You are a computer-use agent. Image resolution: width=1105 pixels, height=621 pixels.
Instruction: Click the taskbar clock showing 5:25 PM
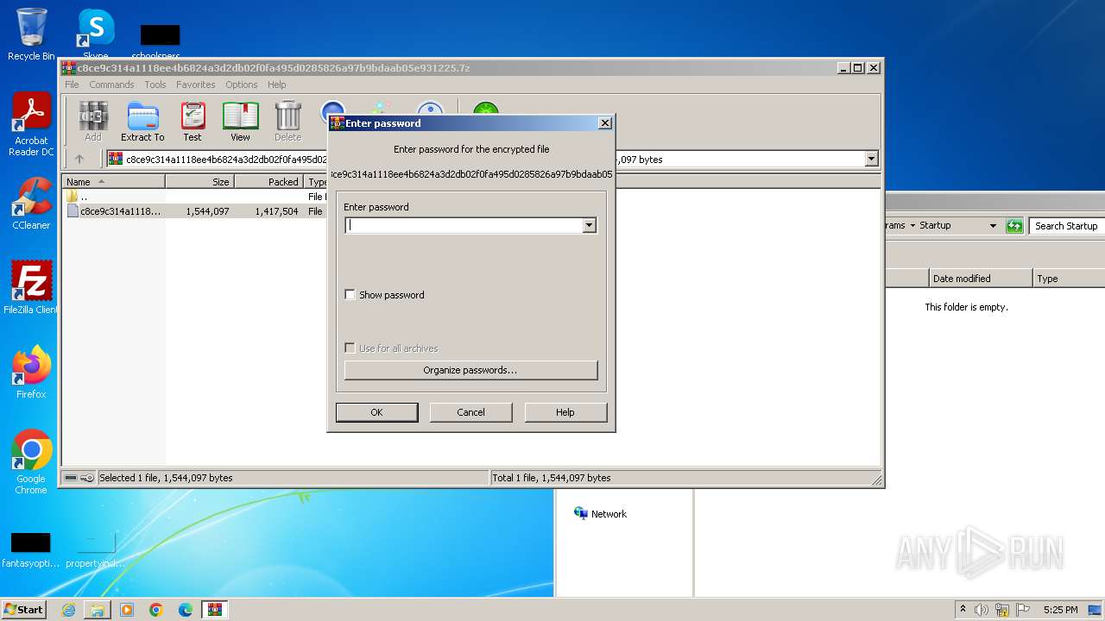click(1060, 610)
